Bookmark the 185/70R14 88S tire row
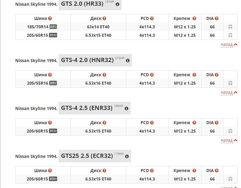This screenshot has height=188, width=241. click(x=230, y=27)
